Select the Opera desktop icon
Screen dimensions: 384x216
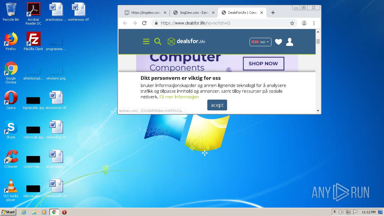[11, 100]
